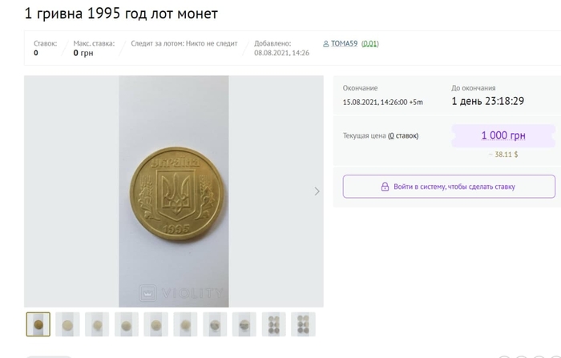
Task: Select the third coin thumbnail
Action: (x=97, y=324)
